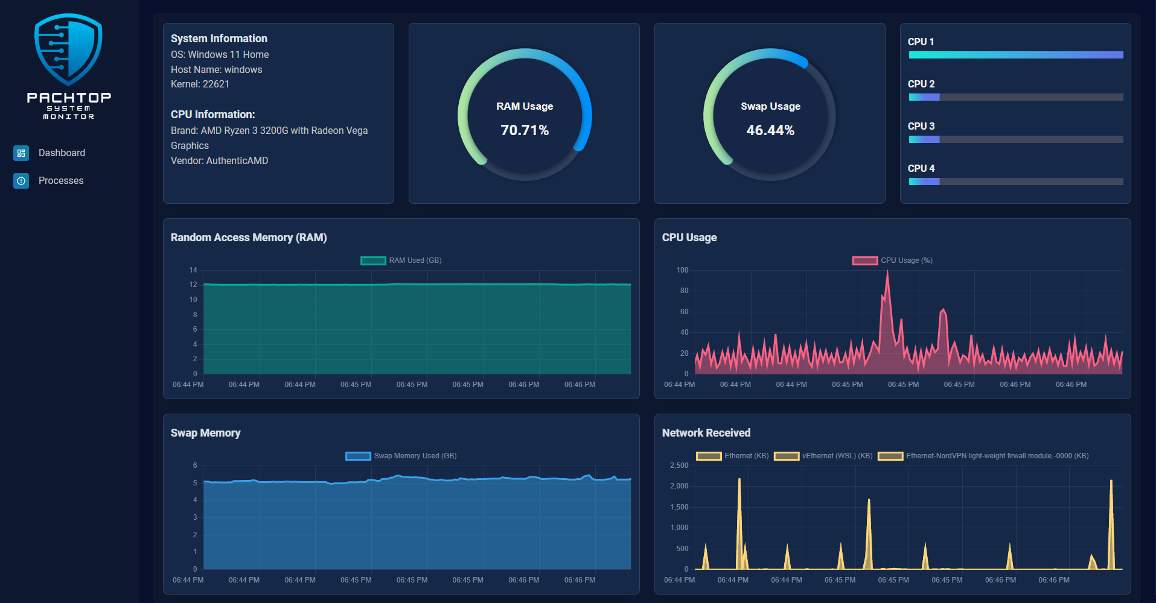Click the System Information heading
This screenshot has height=603, width=1156.
coord(219,39)
